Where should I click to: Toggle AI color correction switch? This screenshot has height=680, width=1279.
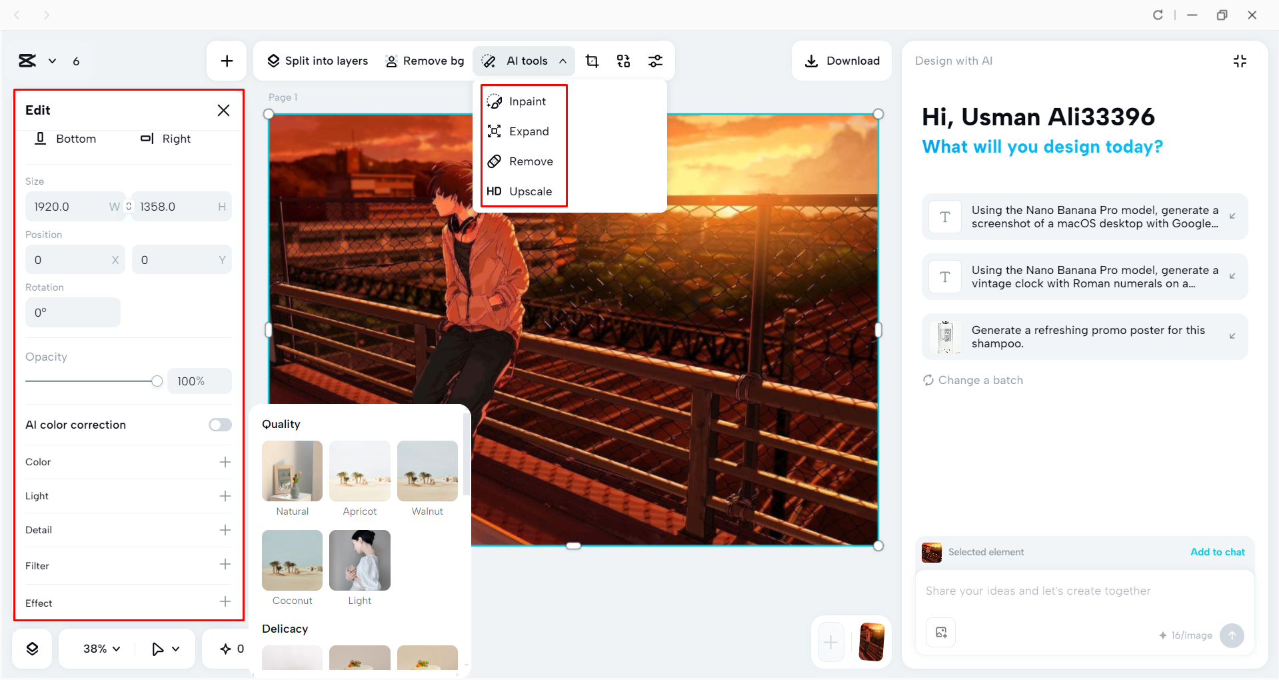(x=220, y=425)
